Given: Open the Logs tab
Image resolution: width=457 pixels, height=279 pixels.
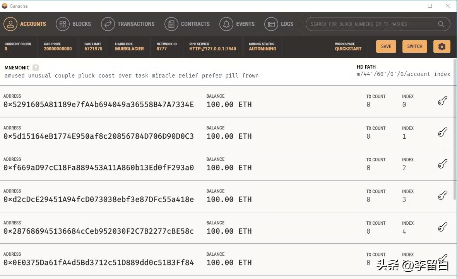Looking at the screenshot, I should coord(279,24).
